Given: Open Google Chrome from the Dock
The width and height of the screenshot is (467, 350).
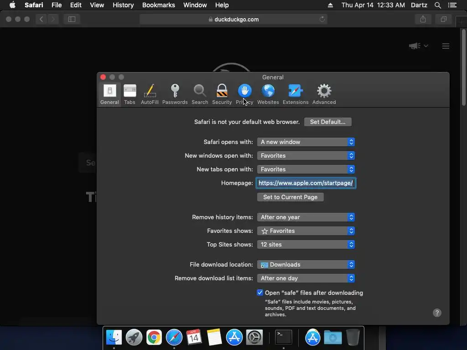Looking at the screenshot, I should [x=154, y=337].
